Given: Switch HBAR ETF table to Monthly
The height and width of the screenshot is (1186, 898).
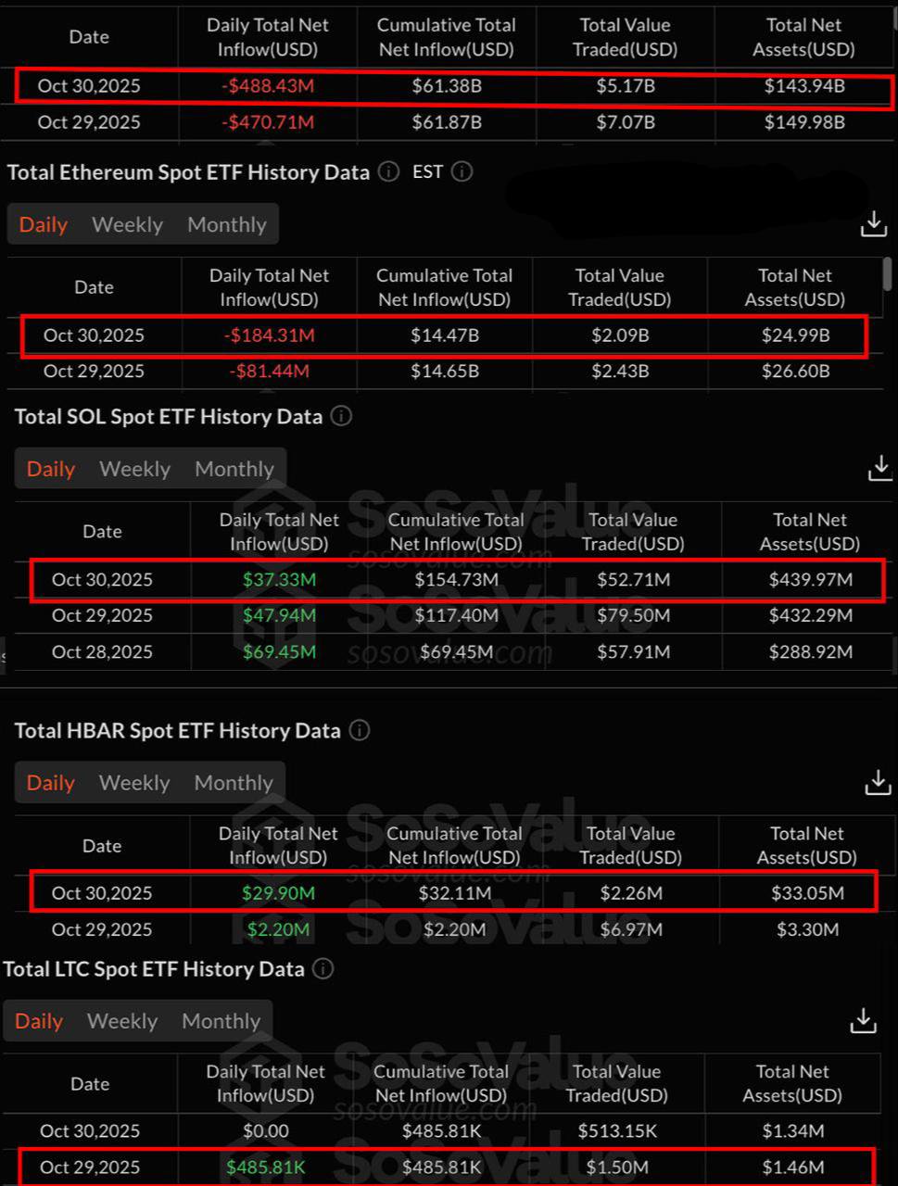Looking at the screenshot, I should [x=234, y=783].
